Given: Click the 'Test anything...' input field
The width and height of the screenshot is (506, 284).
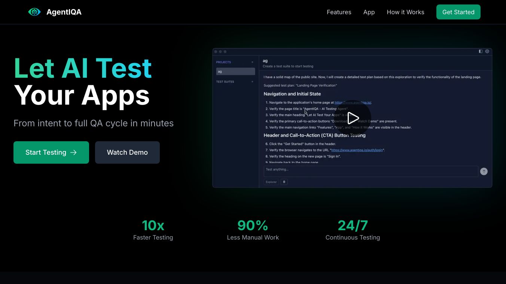Looking at the screenshot, I should click(371, 171).
